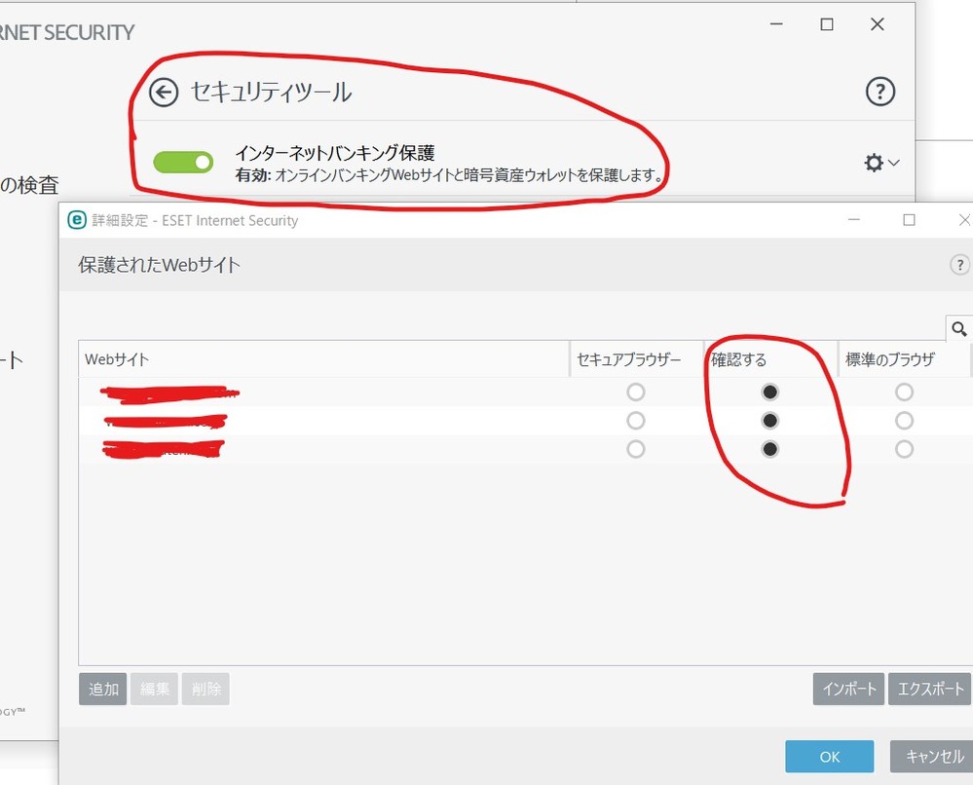Image resolution: width=973 pixels, height=785 pixels.
Task: Expand the gear settings dropdown for banking protection
Action: click(881, 163)
